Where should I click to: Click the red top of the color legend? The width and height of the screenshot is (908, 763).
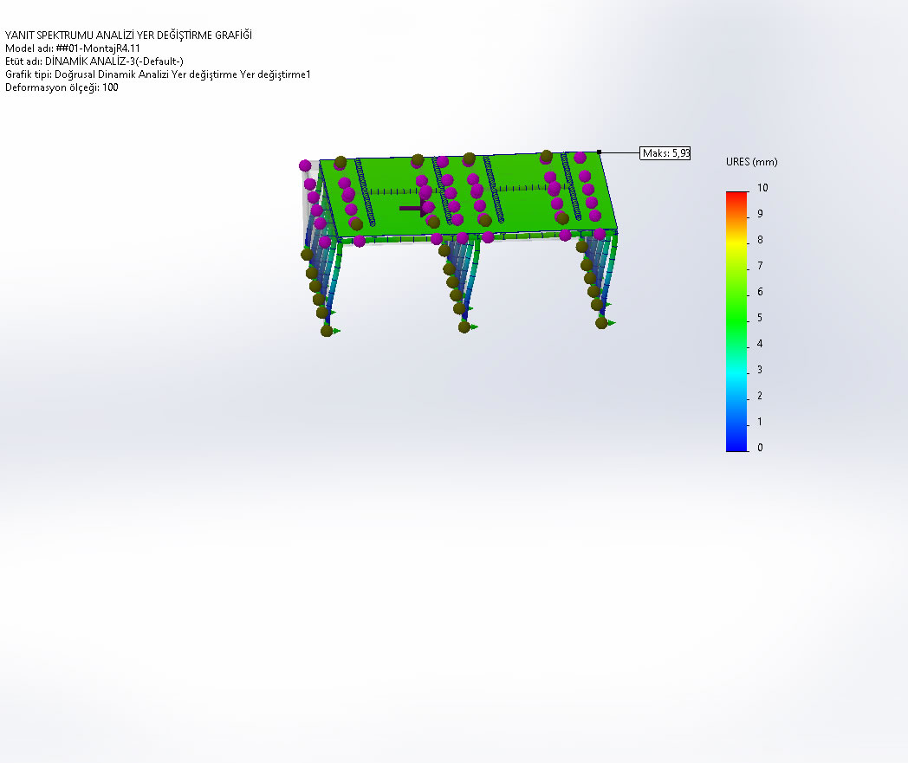pos(736,196)
